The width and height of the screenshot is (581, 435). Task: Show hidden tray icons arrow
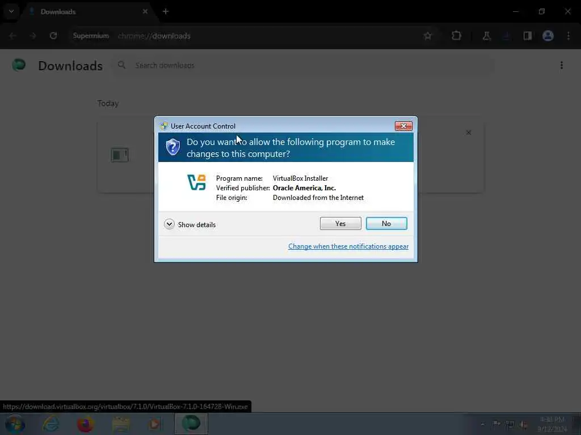click(482, 425)
